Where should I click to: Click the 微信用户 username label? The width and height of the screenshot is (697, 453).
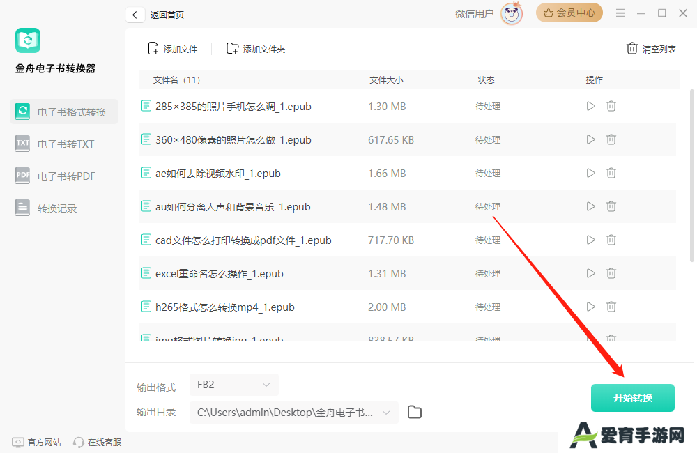point(474,14)
